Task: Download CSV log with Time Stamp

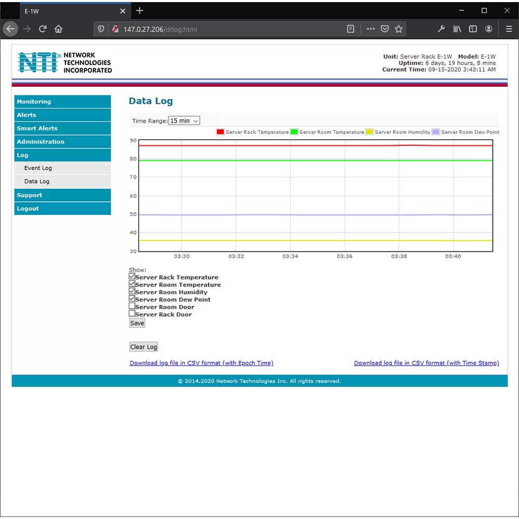Action: tap(427, 363)
